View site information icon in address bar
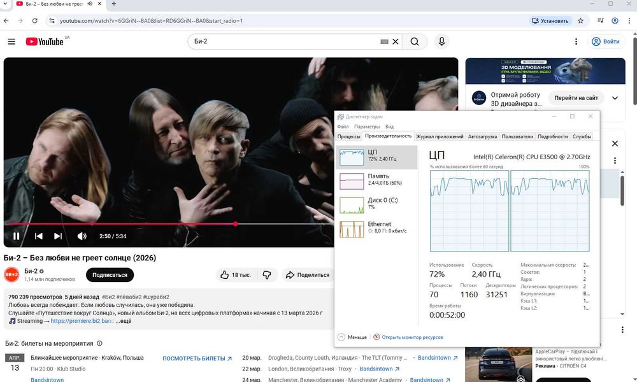The image size is (637, 382). (51, 21)
